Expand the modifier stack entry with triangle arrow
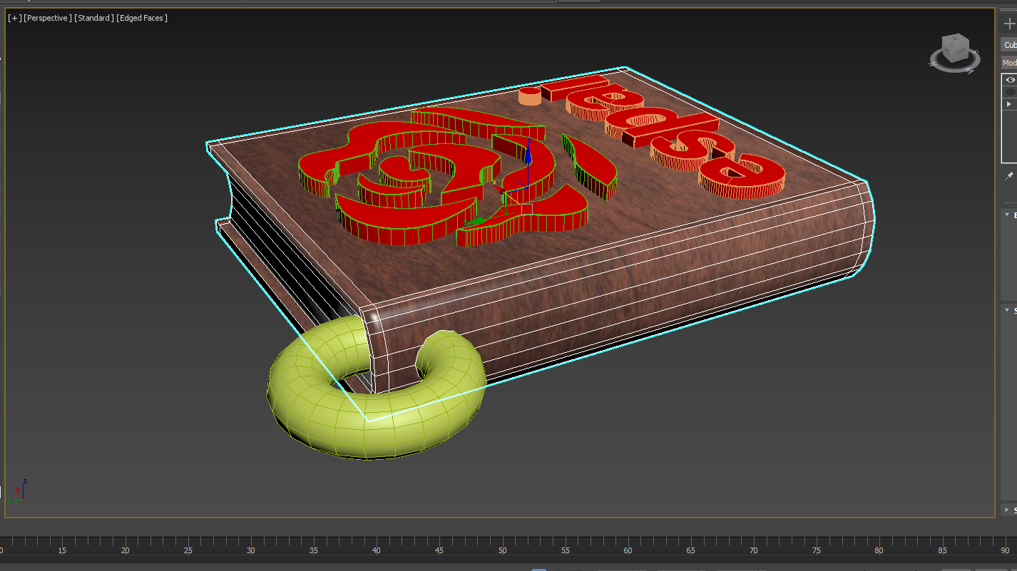The height and width of the screenshot is (571, 1017). [1008, 104]
